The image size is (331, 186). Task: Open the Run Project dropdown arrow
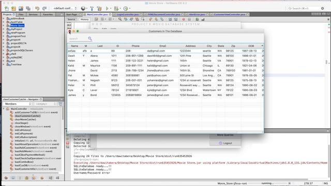point(111,8)
